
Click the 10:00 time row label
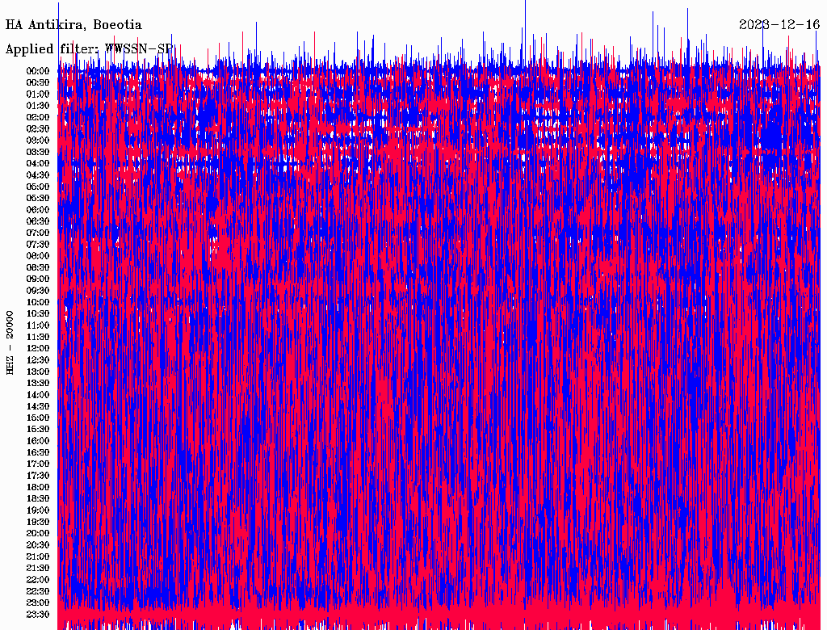point(38,302)
